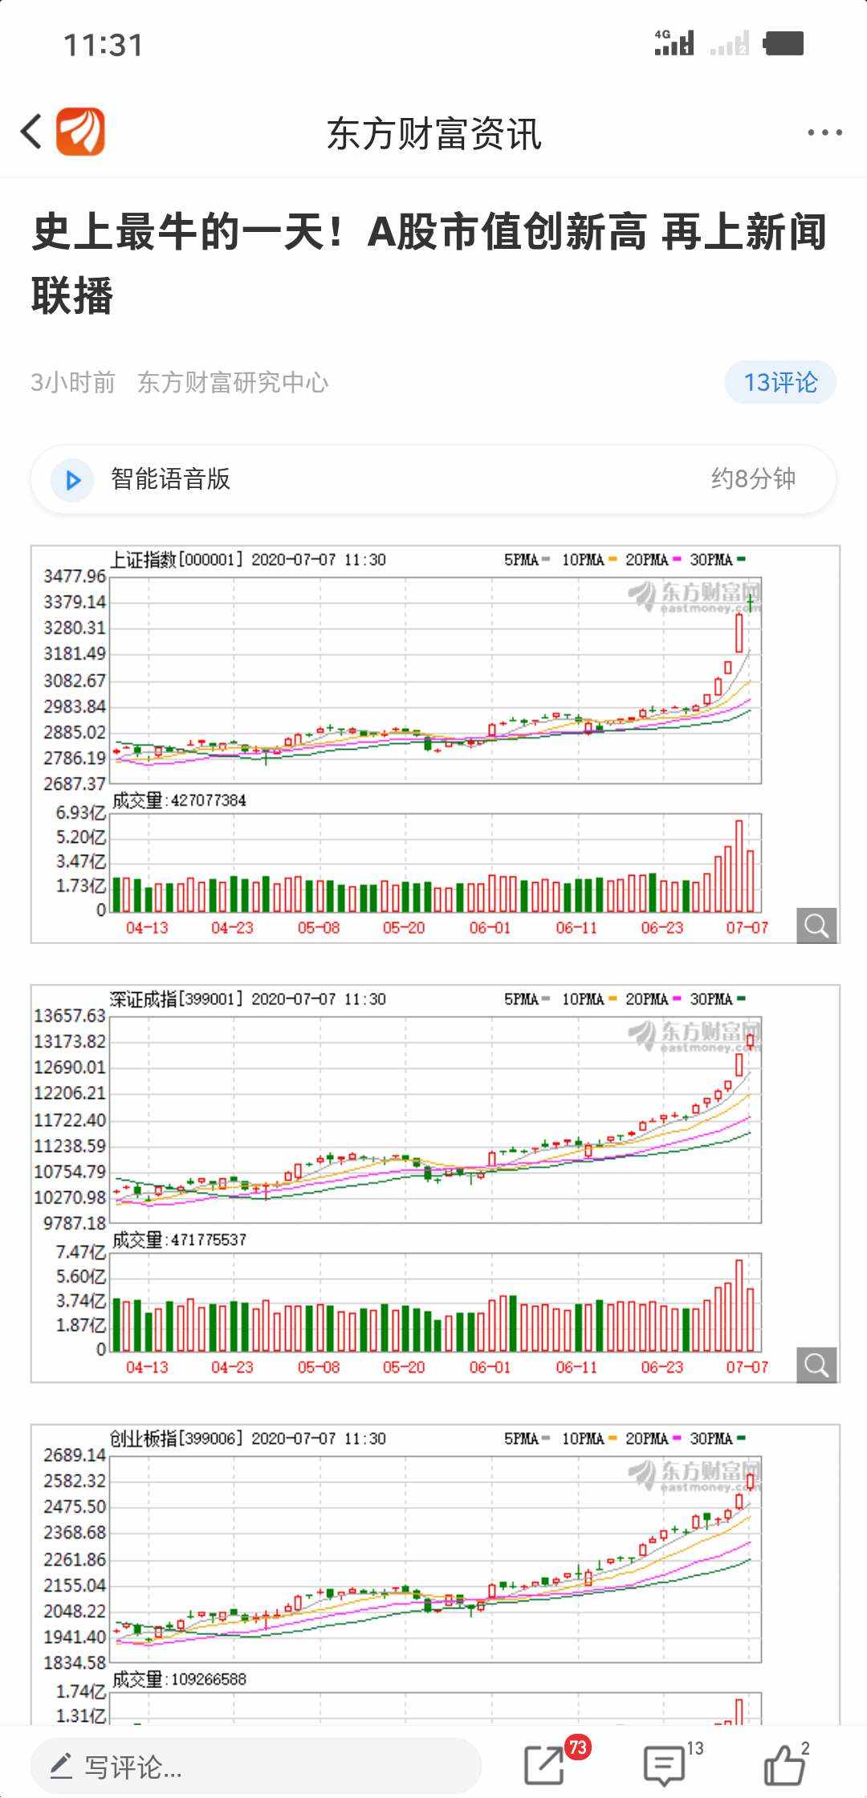Open the three-dot more options menu
Viewport: 867px width, 1798px height.
(824, 132)
